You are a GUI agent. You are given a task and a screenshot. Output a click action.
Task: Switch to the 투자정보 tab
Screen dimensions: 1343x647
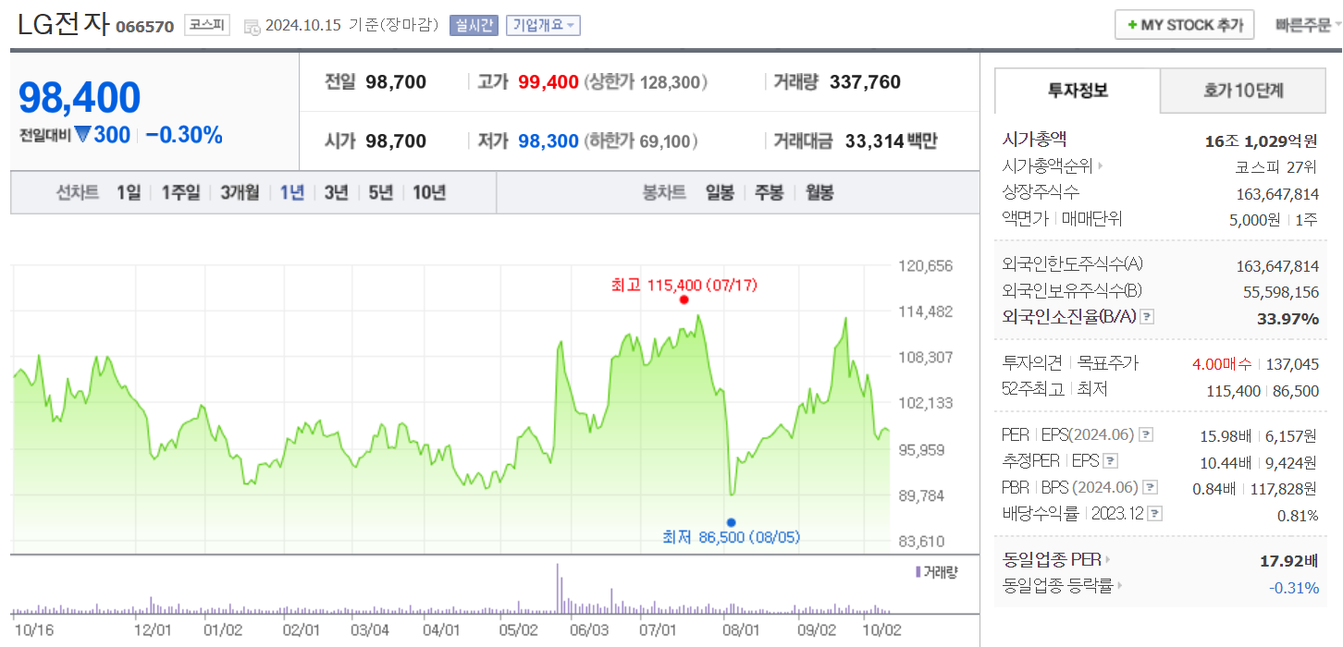tap(1078, 91)
